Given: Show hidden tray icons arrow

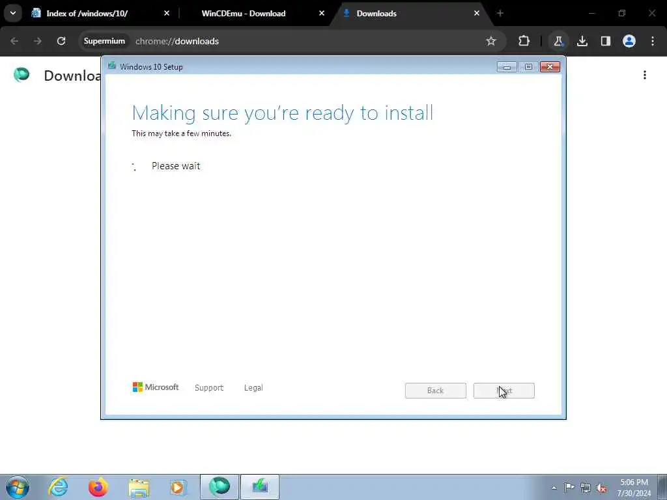Looking at the screenshot, I should point(554,488).
